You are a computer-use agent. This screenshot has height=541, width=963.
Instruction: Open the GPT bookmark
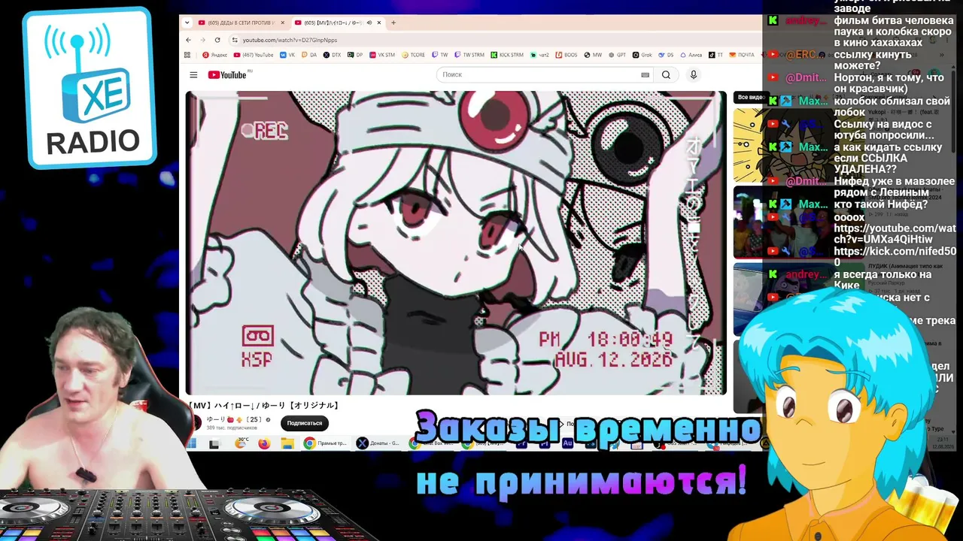pyautogui.click(x=617, y=55)
